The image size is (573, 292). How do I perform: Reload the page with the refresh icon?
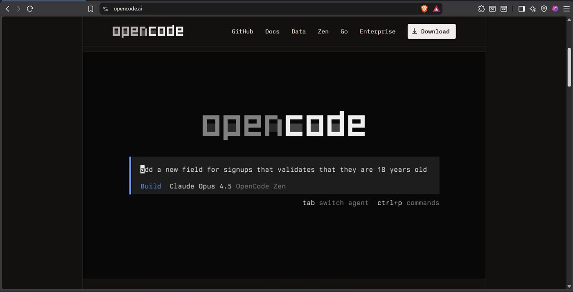(x=30, y=9)
